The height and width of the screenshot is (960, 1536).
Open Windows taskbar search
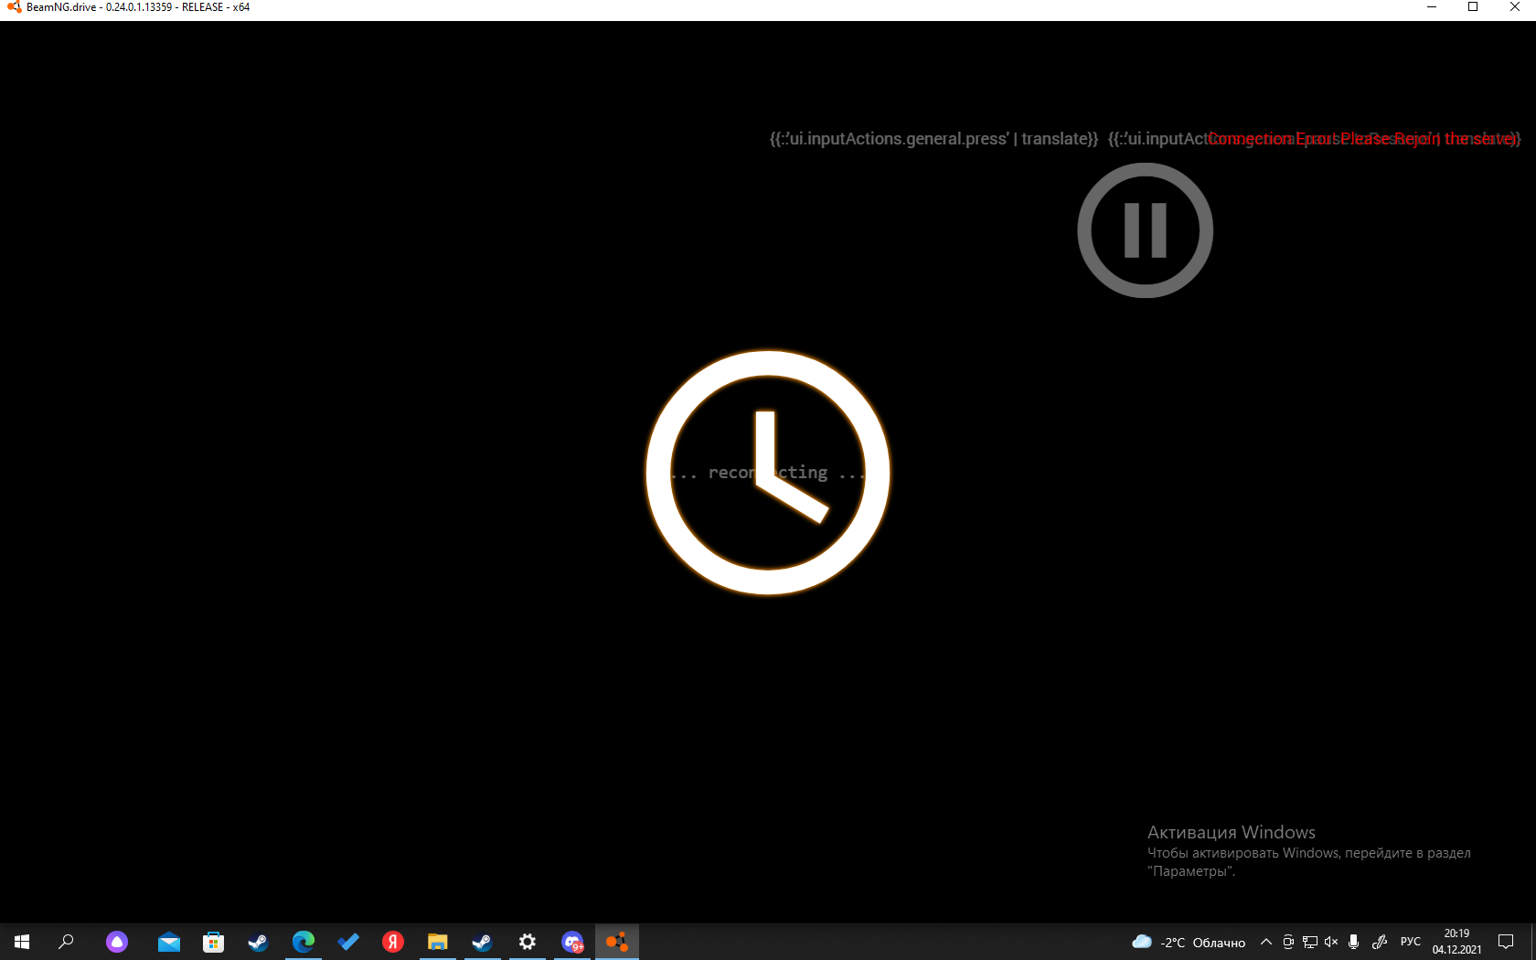tap(66, 942)
